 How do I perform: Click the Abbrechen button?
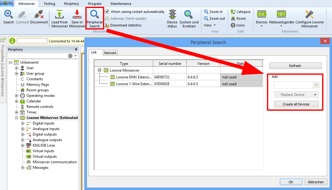pyautogui.click(x=316, y=182)
